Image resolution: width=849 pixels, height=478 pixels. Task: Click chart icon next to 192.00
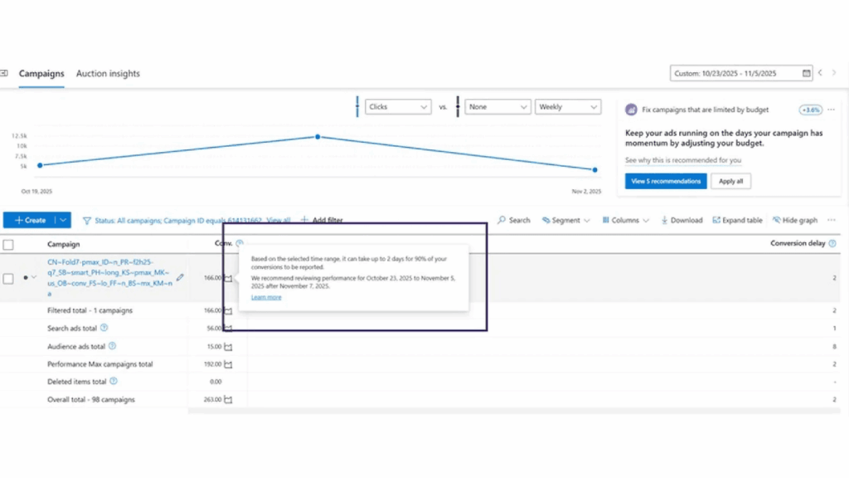[x=228, y=365]
